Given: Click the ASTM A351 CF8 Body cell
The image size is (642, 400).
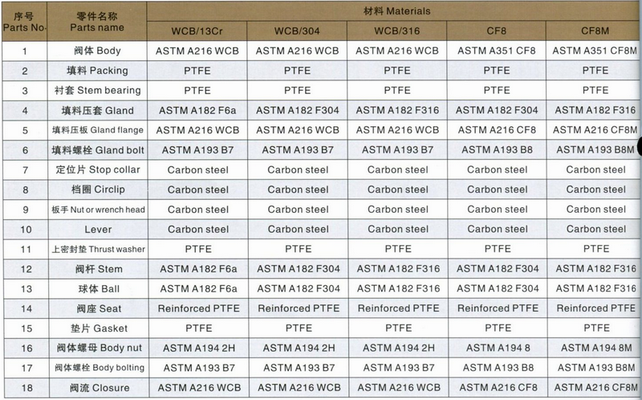Looking at the screenshot, I should (497, 51).
